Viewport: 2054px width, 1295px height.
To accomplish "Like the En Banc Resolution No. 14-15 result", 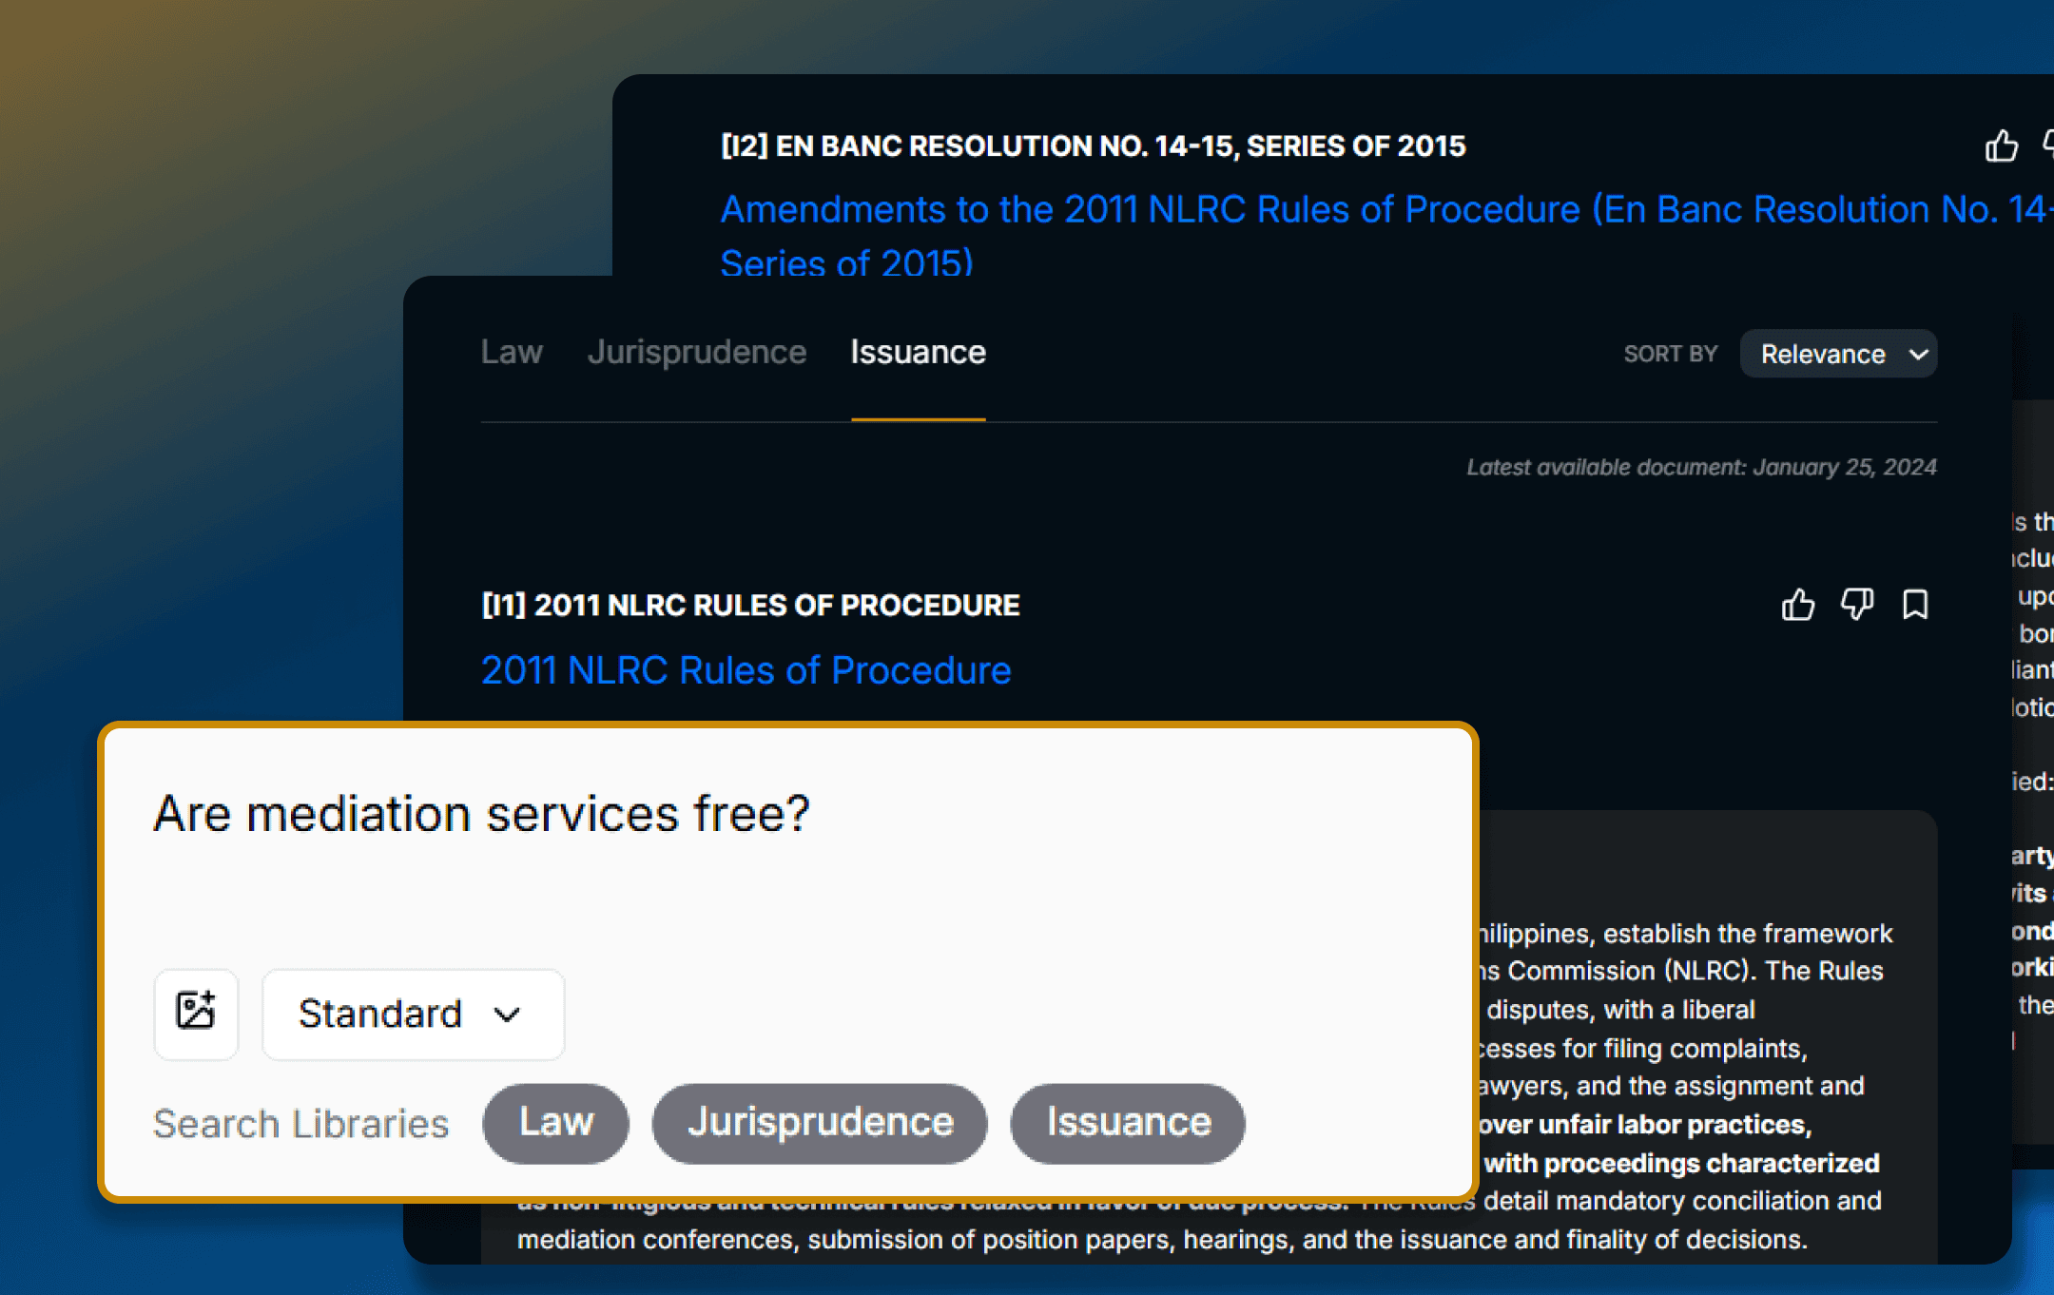I will (2002, 145).
